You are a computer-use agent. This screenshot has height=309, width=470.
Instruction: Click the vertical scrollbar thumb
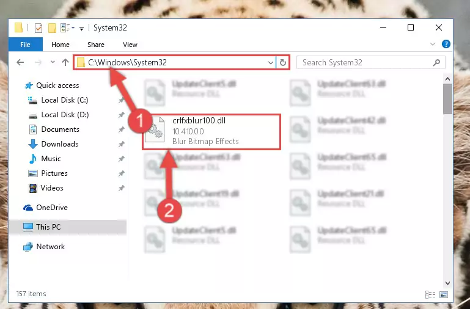point(447,99)
